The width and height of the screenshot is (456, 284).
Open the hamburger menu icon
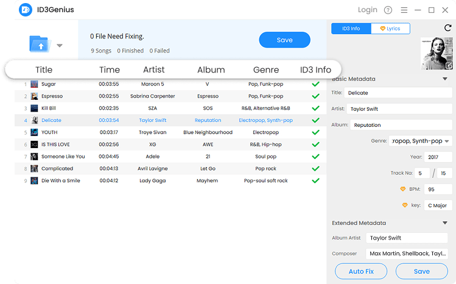pyautogui.click(x=404, y=10)
